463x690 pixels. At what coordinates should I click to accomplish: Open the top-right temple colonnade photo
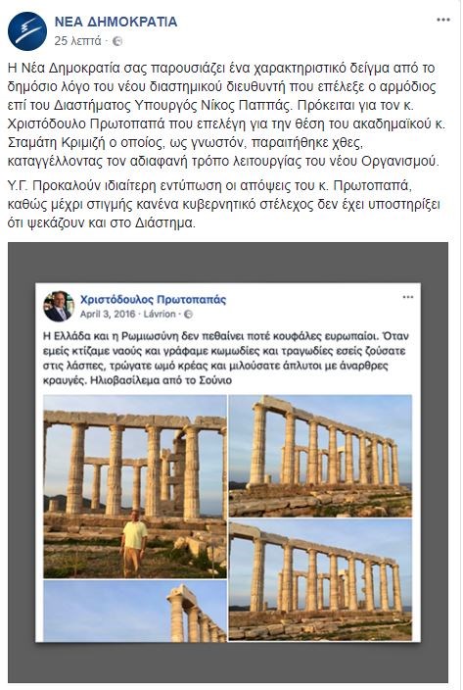320,456
